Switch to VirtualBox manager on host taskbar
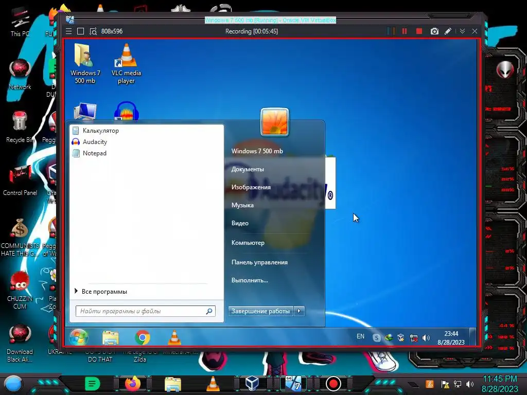527x395 pixels. tap(252, 384)
